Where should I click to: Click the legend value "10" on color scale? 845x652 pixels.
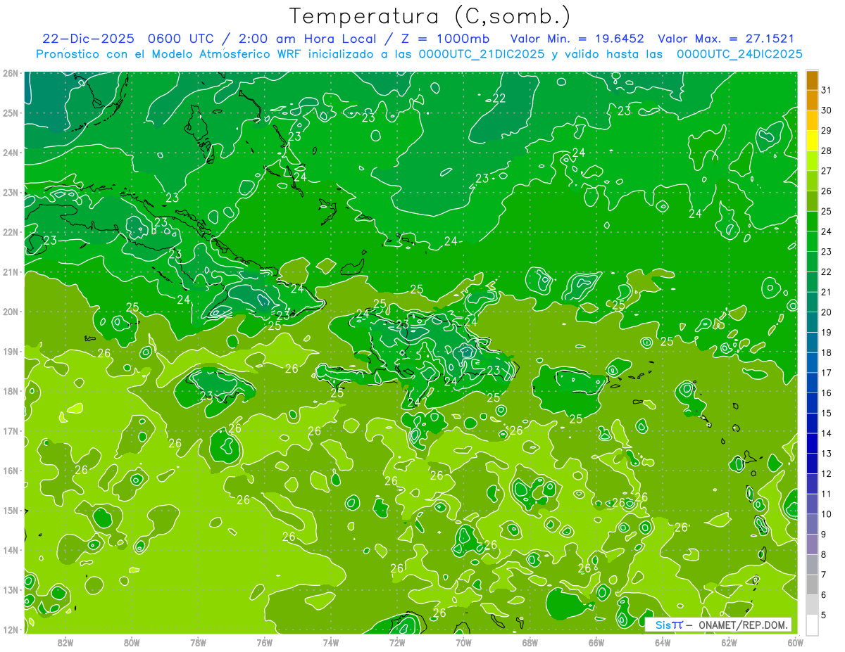827,513
